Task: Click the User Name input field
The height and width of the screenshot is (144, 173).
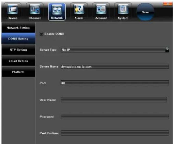Action: [114, 100]
